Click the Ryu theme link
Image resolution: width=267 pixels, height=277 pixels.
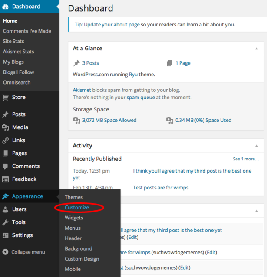click(133, 75)
